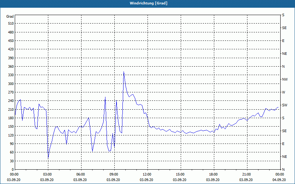Click the "03:00" time label
This screenshot has width=295, height=184.
(47, 174)
